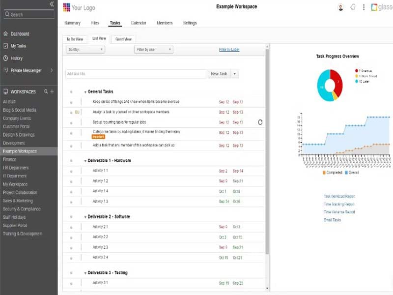Click the user profile avatar
This screenshot has height=295, width=393.
coord(341,7)
